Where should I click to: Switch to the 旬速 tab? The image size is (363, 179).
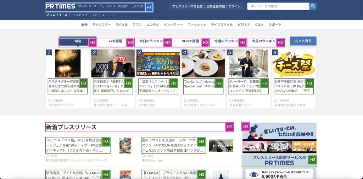click(x=78, y=42)
